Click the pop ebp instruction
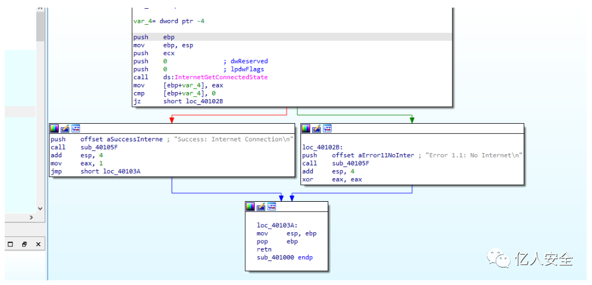 [277, 242]
